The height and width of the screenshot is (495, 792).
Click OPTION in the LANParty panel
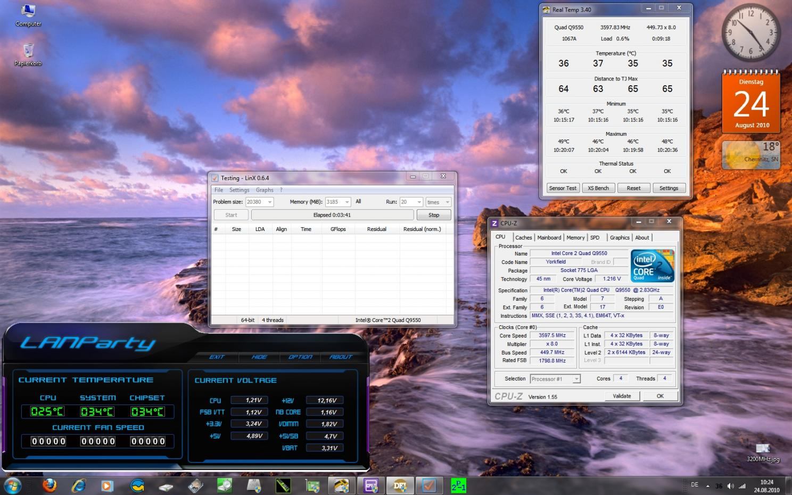[300, 357]
